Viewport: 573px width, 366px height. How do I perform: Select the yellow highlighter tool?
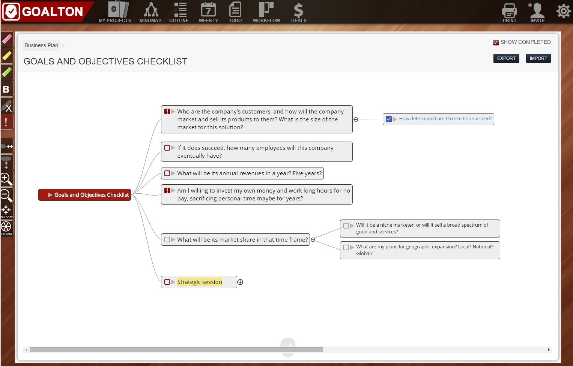tap(7, 56)
